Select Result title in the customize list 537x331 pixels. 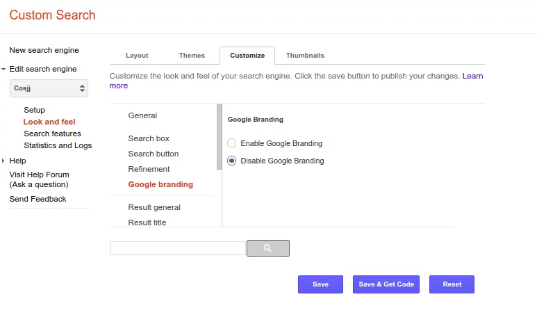(147, 223)
